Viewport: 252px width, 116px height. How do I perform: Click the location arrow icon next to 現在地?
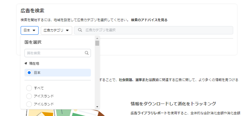(x=26, y=63)
